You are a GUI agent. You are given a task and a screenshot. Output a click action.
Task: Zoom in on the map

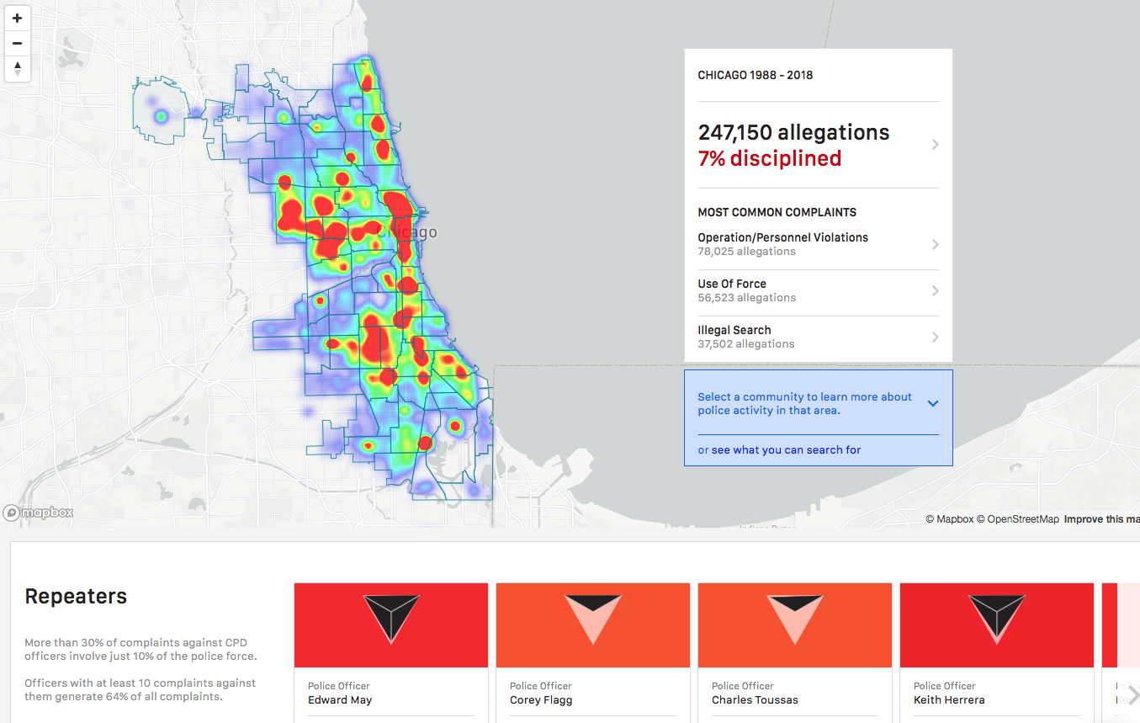click(17, 19)
